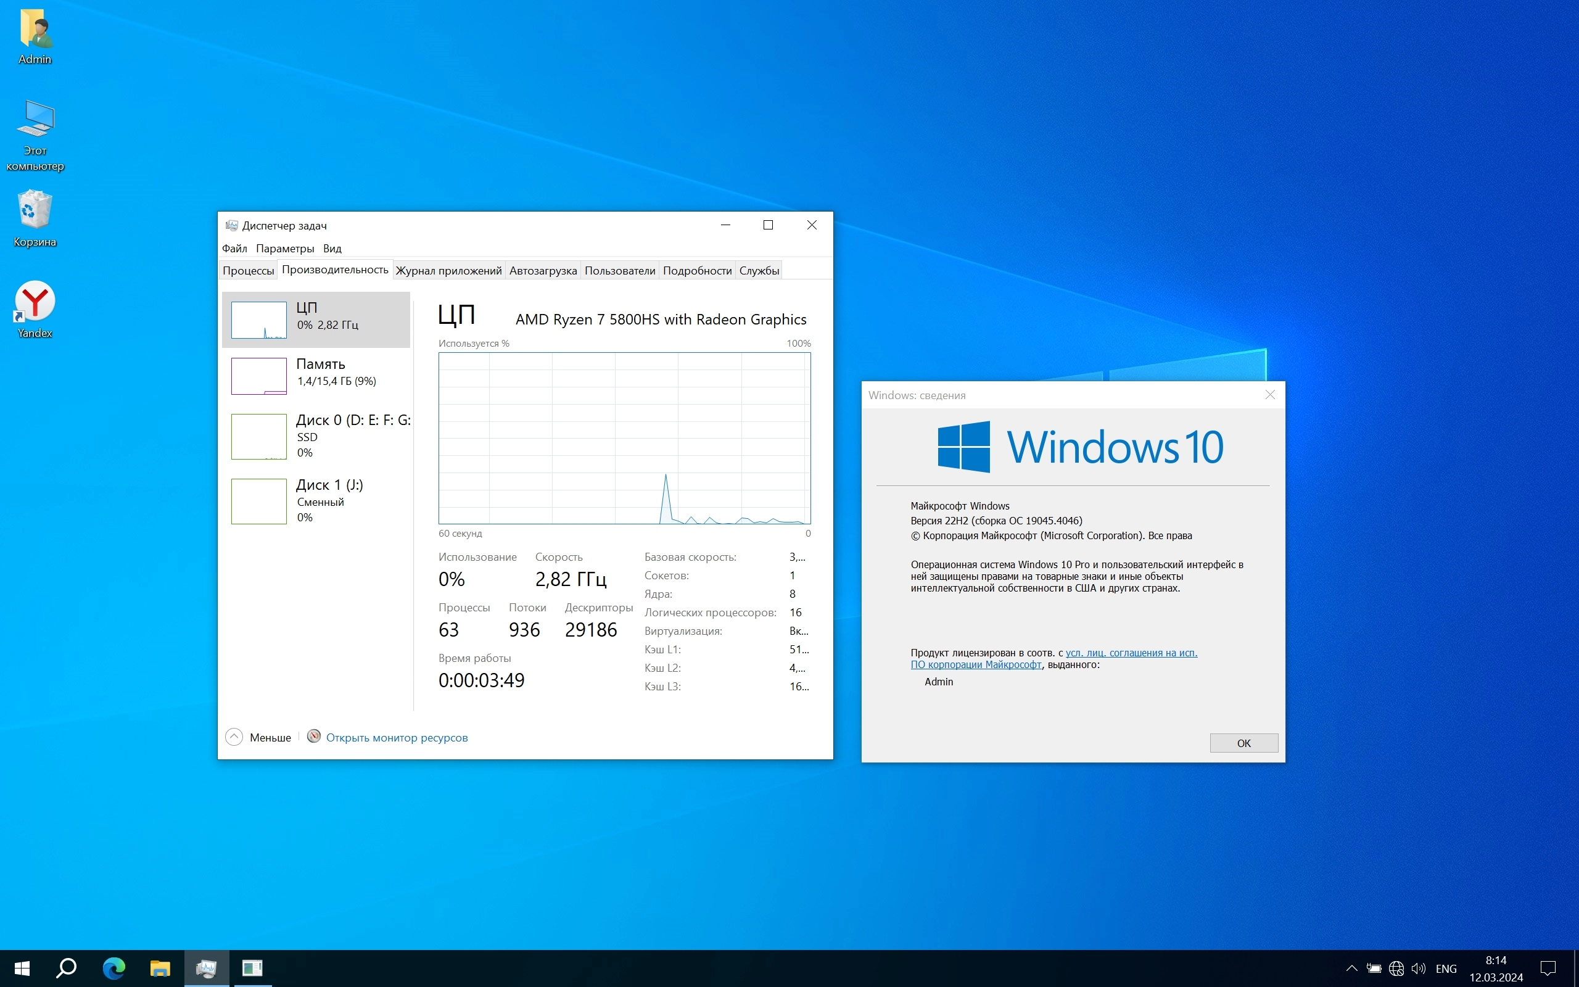
Task: Open the notification center icon
Action: point(1548,968)
